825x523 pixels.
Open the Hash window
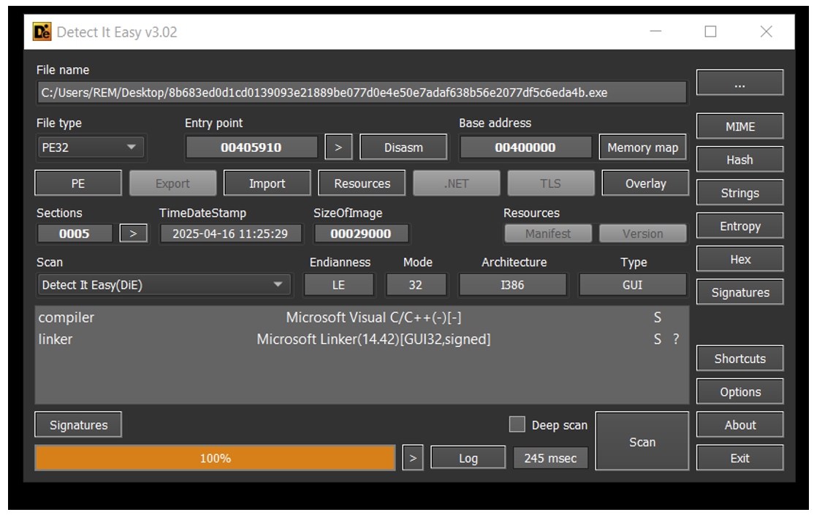740,160
